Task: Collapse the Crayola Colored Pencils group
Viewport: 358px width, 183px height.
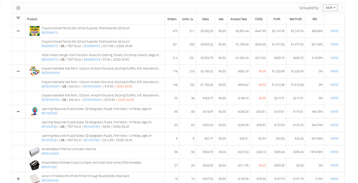Action: pos(18,31)
